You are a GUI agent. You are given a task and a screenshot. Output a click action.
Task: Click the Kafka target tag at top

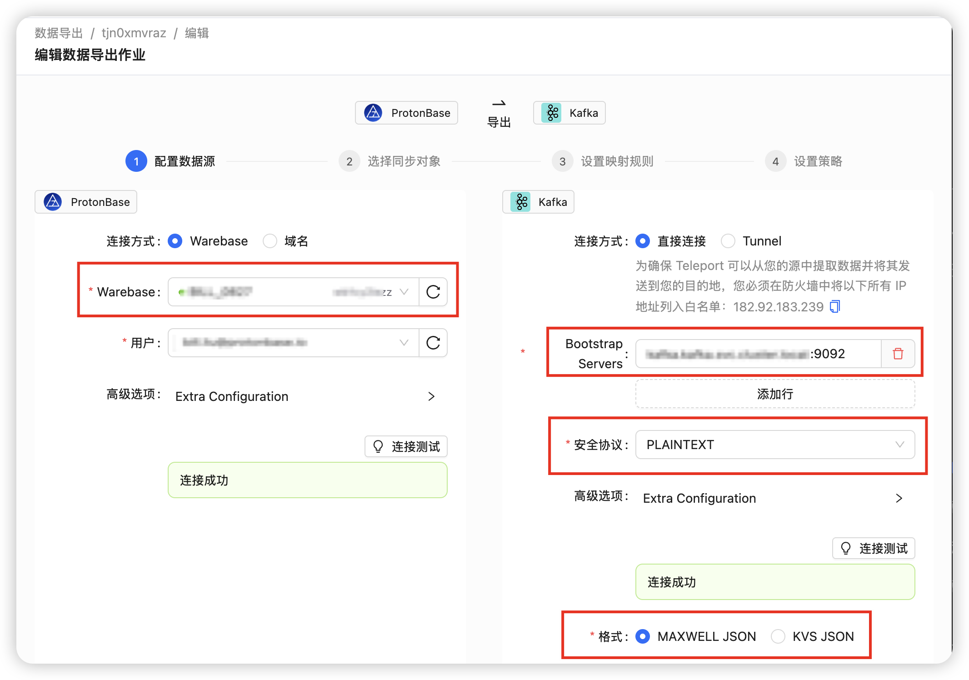[569, 113]
